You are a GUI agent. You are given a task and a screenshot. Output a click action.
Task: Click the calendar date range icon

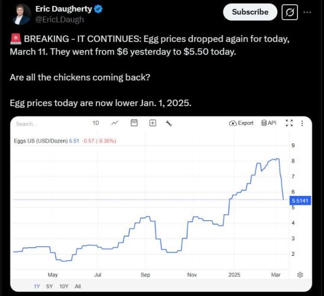coord(134,123)
